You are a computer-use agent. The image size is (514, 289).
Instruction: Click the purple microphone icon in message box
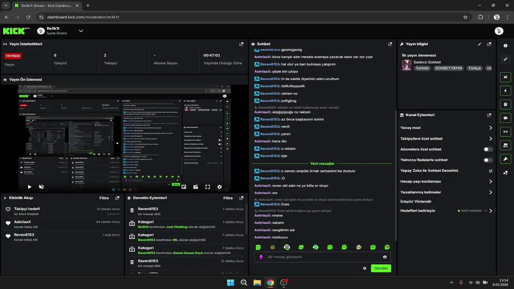tap(261, 257)
